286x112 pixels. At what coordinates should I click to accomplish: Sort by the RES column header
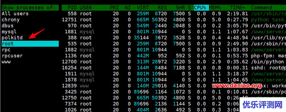[x=162, y=8]
